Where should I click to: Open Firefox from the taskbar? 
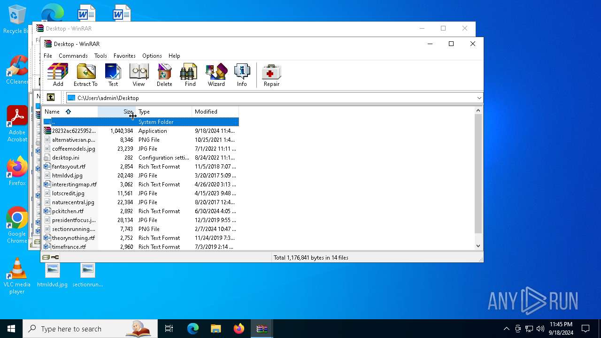coord(239,329)
